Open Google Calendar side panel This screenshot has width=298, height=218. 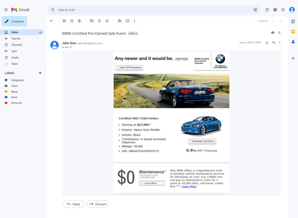293,21
